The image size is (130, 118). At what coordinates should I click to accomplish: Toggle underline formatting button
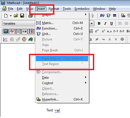tap(111, 23)
